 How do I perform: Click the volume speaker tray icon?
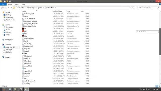149,89
